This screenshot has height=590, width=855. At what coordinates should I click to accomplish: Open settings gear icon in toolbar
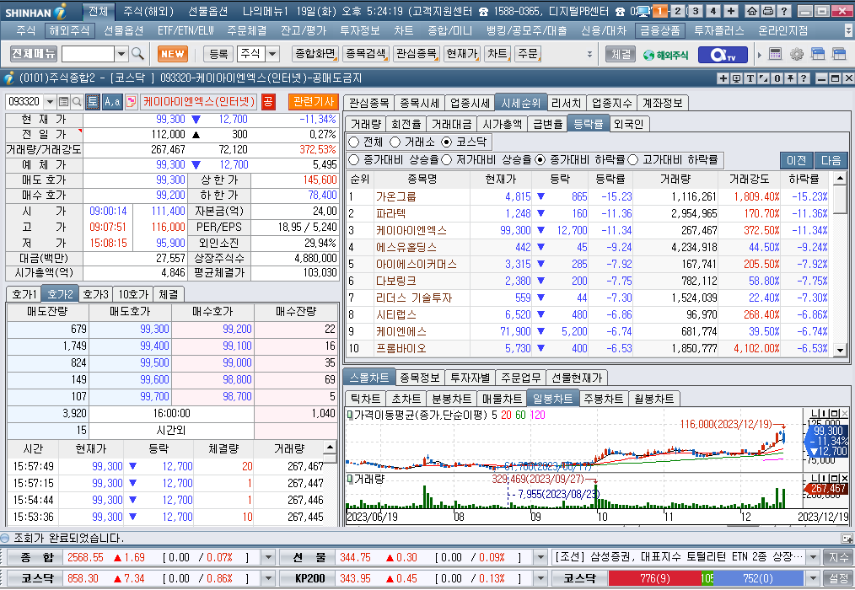[797, 53]
